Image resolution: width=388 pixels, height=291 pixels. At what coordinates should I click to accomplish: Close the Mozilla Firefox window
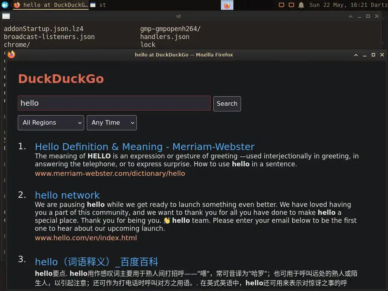[382, 55]
